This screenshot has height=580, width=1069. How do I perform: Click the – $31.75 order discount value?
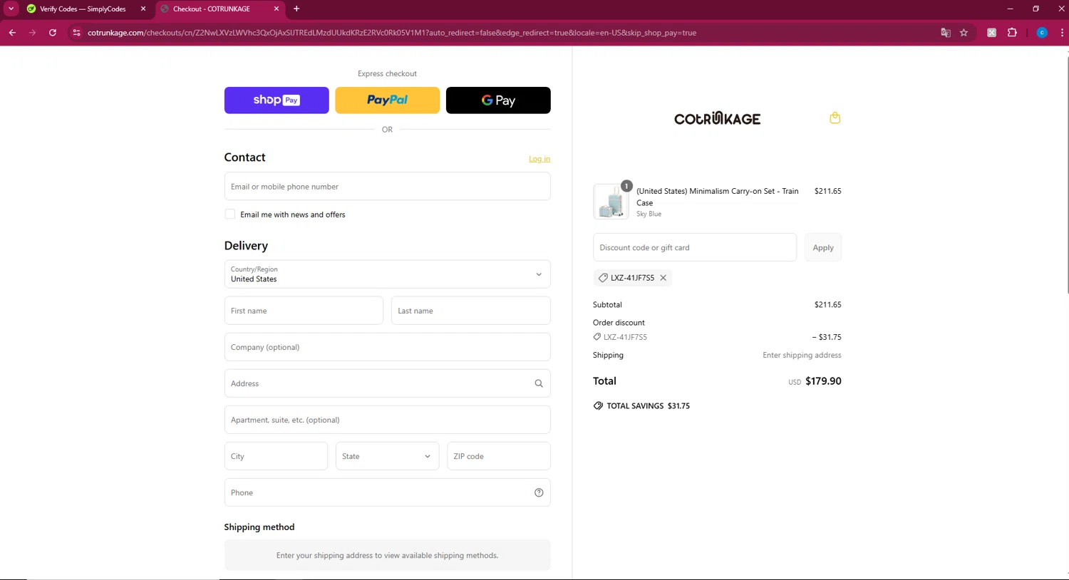pos(827,337)
